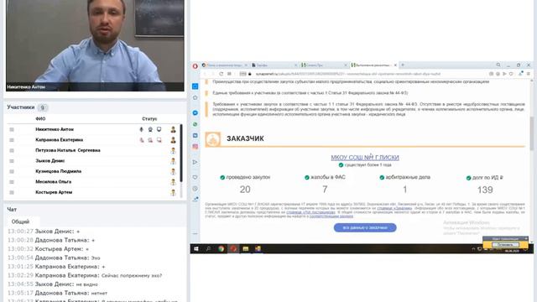The width and height of the screenshot is (537, 302).
Task: Click muted microphone icon for Капранова Екатерина
Action: tap(142, 140)
